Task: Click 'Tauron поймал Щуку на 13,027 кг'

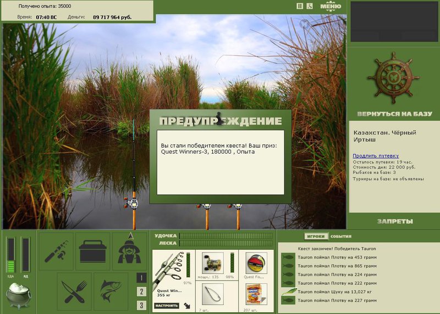Action: tap(334, 291)
